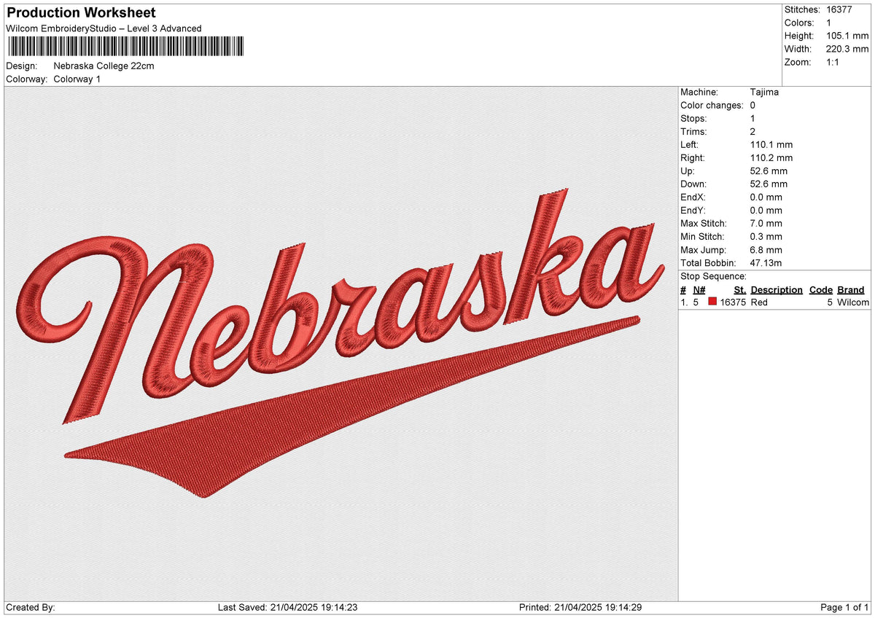The width and height of the screenshot is (875, 618).
Task: Click the red color swatch in stop sequence
Action: pos(712,302)
